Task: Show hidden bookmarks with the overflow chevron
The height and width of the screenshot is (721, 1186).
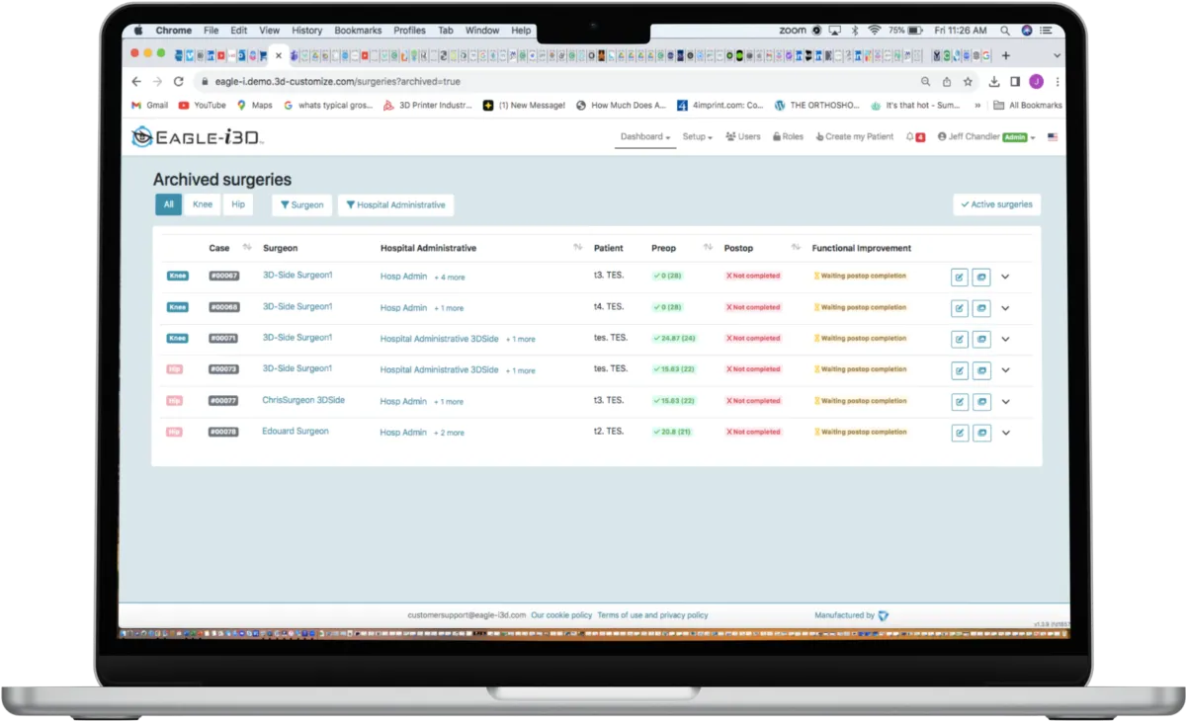Action: [978, 106]
